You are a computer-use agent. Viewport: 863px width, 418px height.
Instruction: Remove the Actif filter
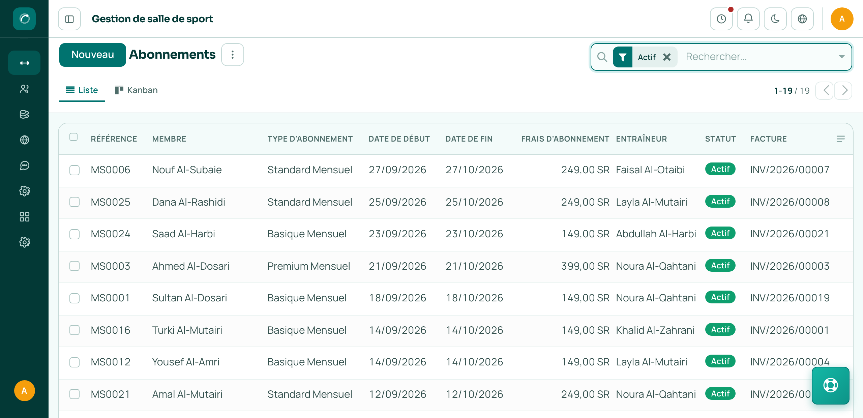click(x=666, y=57)
